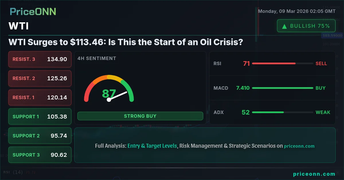Click the SUPPORT 3 level 90.62
Image resolution: width=344 pixels, height=180 pixels.
point(40,155)
